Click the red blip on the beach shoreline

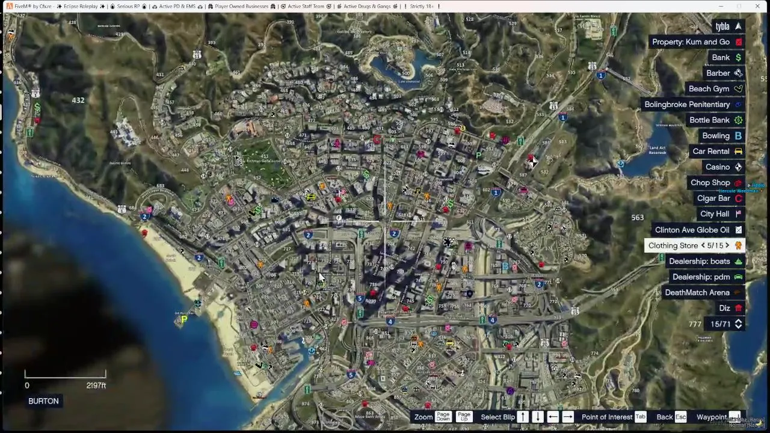point(144,233)
